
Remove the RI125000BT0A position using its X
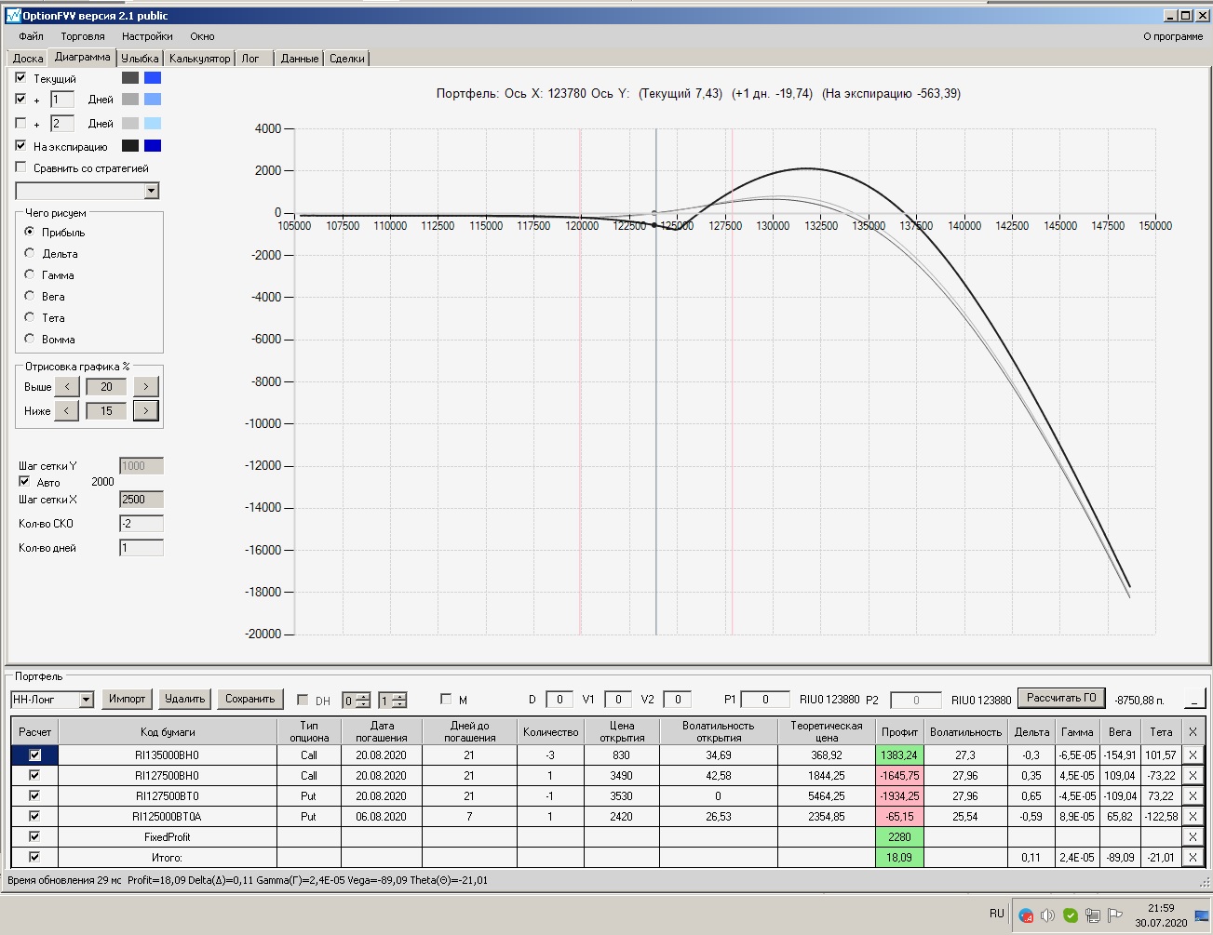[x=1193, y=817]
